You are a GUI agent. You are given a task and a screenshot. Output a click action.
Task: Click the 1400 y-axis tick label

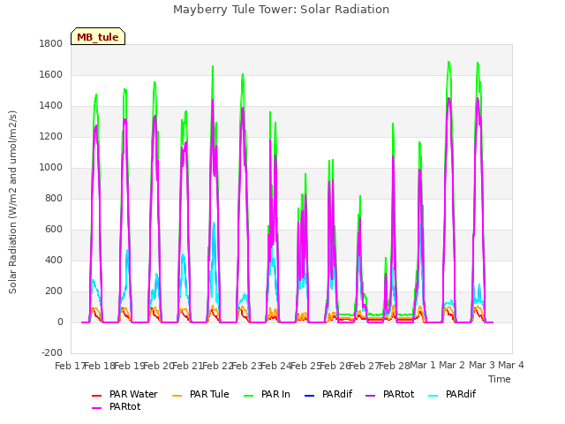click(x=51, y=106)
